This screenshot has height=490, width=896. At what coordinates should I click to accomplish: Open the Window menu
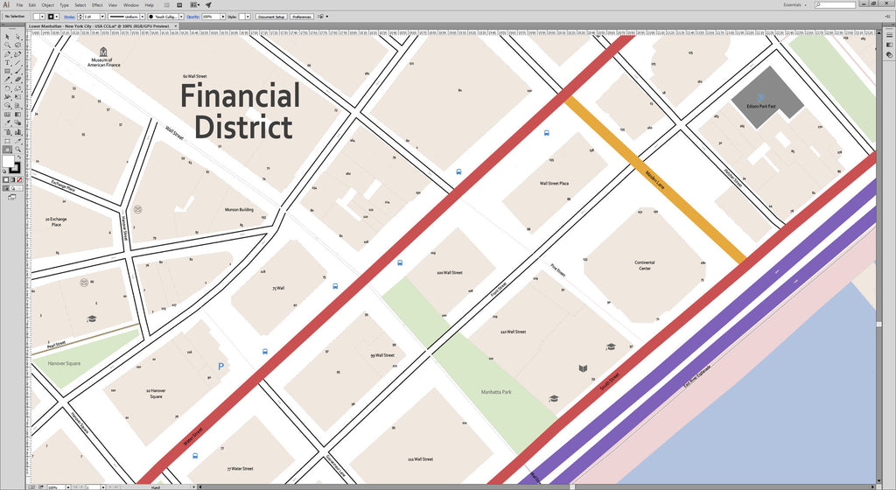tap(130, 5)
